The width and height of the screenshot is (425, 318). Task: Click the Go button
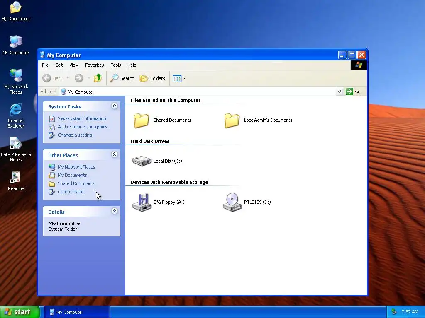(x=353, y=92)
